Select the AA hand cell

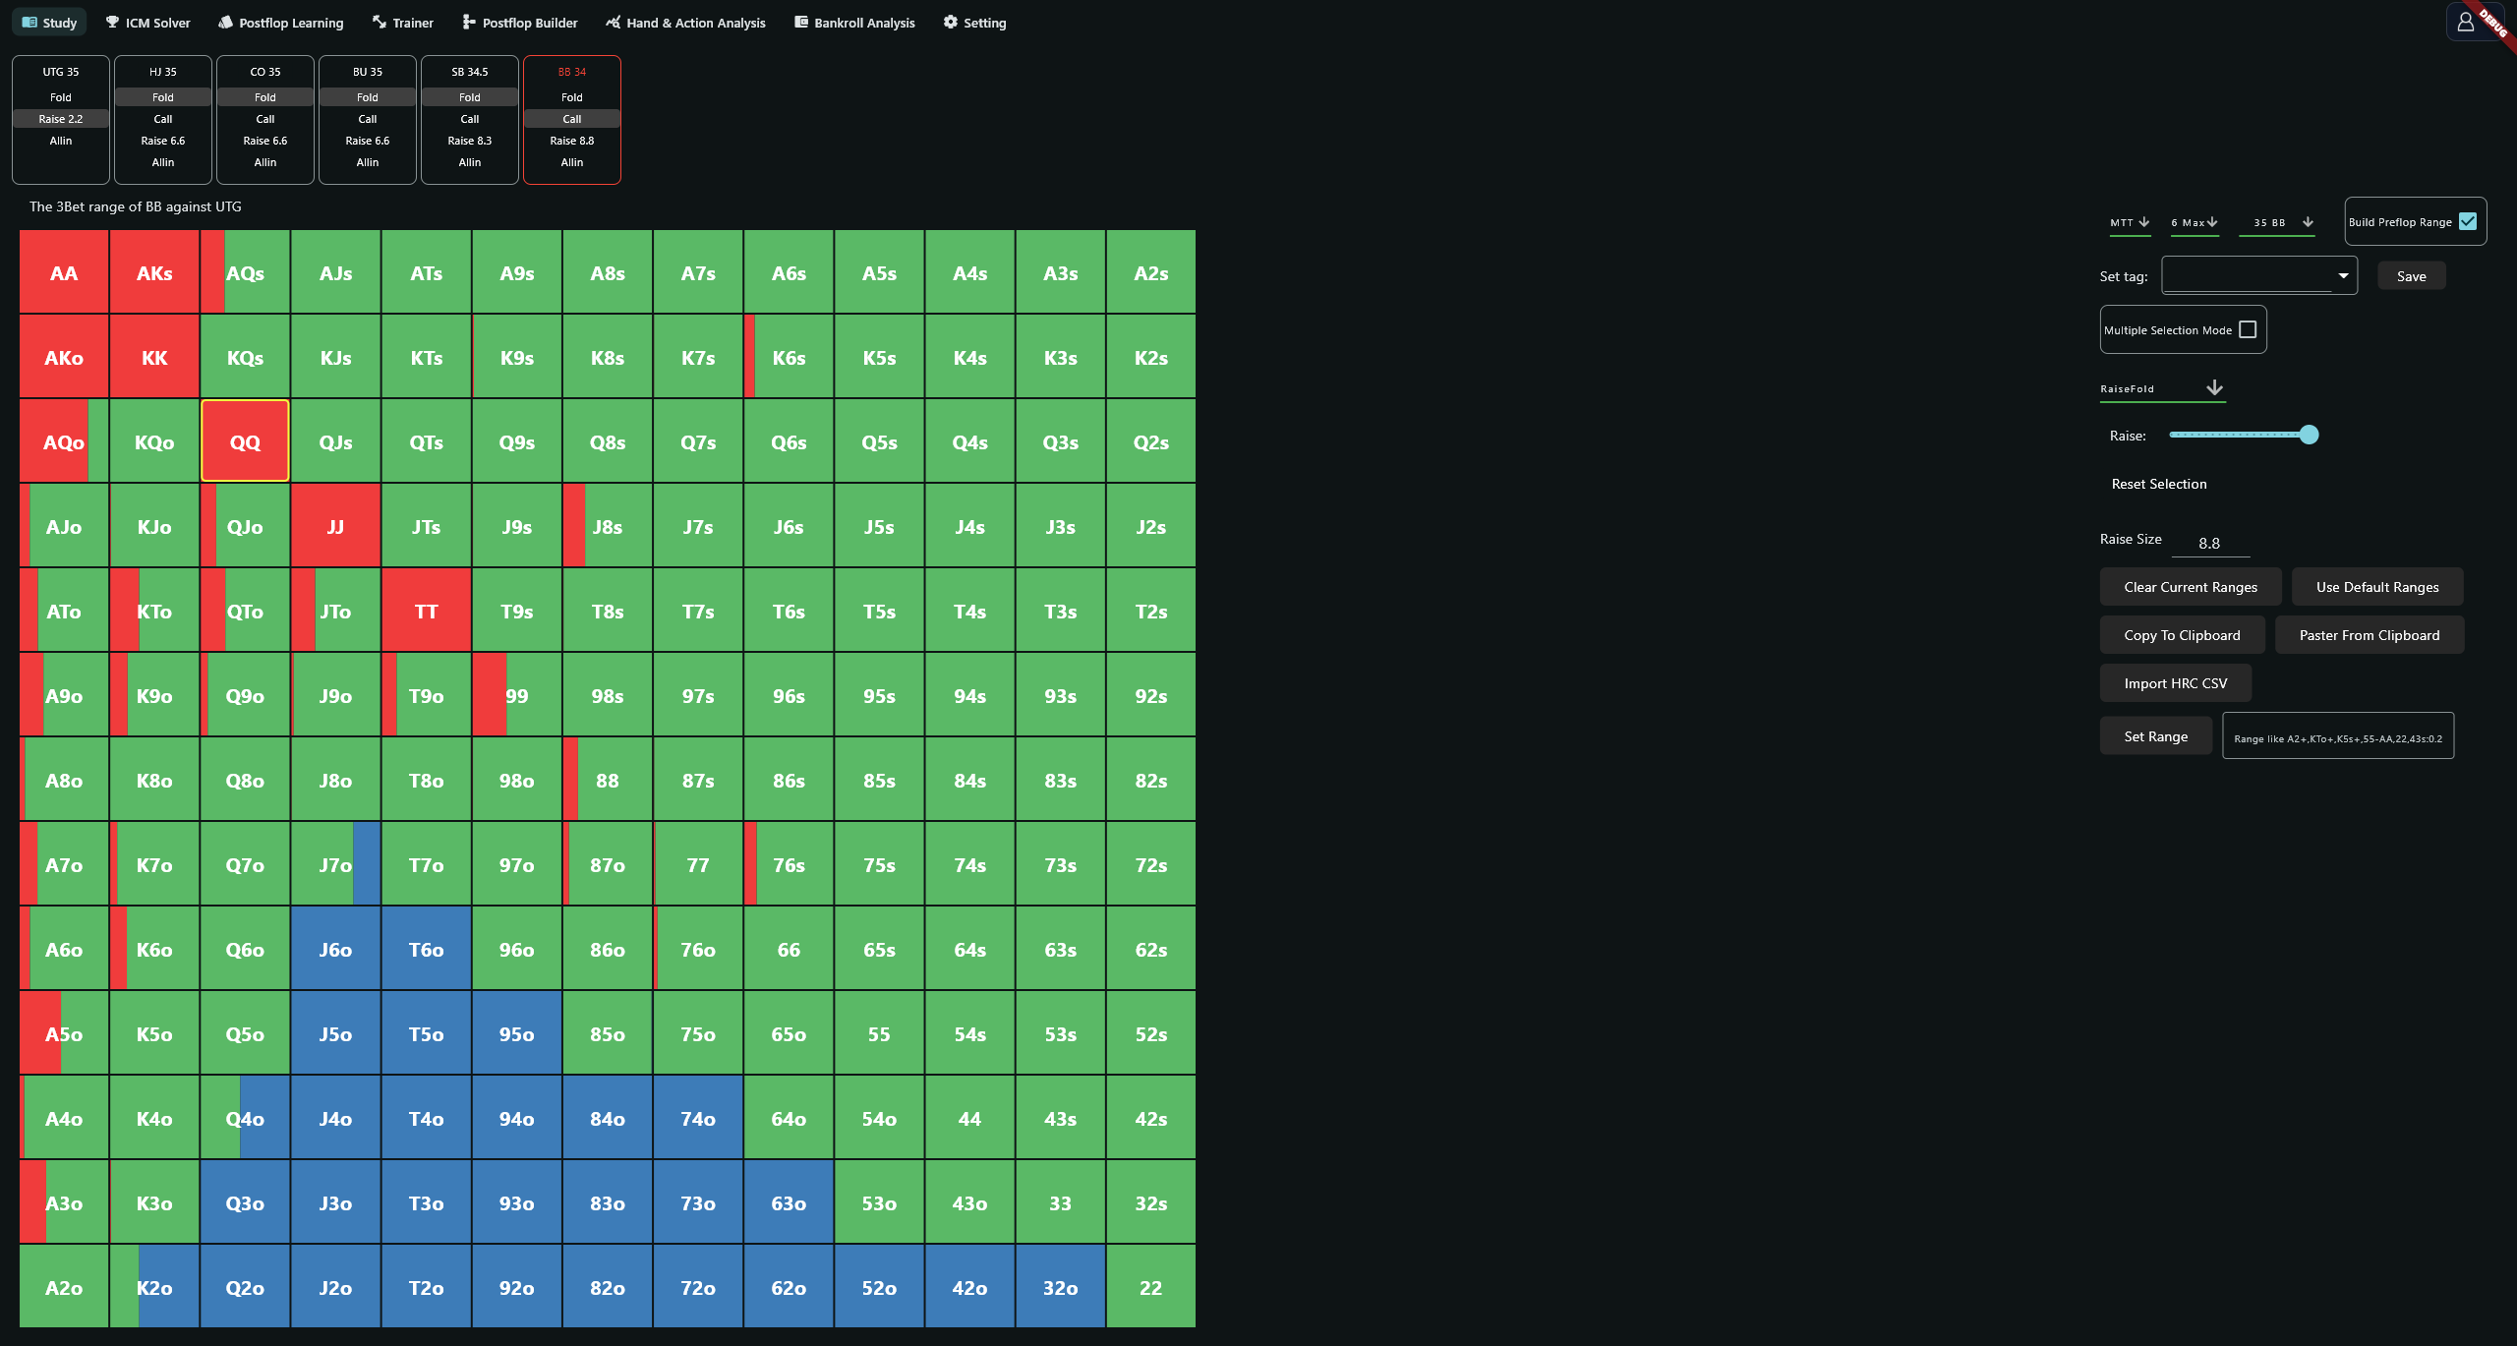point(64,272)
